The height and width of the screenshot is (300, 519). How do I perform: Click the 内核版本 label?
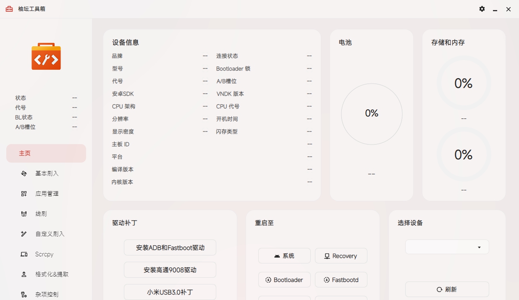pos(123,182)
